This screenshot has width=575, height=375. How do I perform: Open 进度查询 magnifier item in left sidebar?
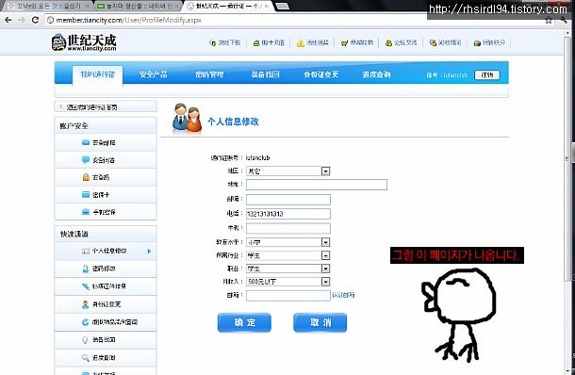(106, 358)
